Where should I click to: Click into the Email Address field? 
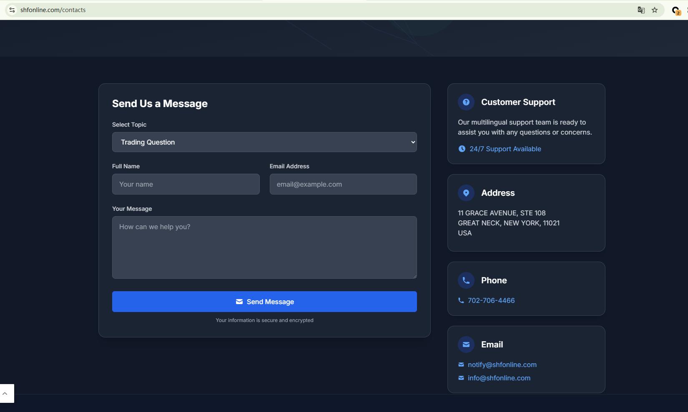tap(343, 184)
